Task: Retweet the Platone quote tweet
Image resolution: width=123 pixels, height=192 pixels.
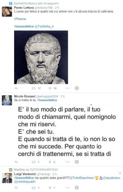Action: point(33,88)
